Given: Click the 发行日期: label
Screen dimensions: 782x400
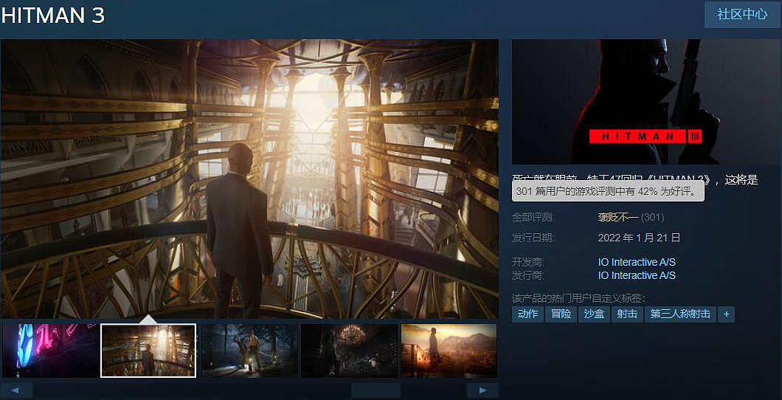Looking at the screenshot, I should (533, 238).
